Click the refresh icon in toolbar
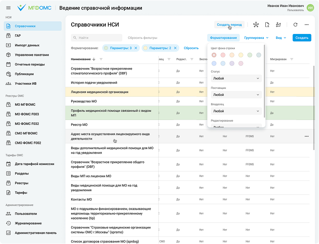The width and height of the screenshot is (319, 244). coord(295,25)
